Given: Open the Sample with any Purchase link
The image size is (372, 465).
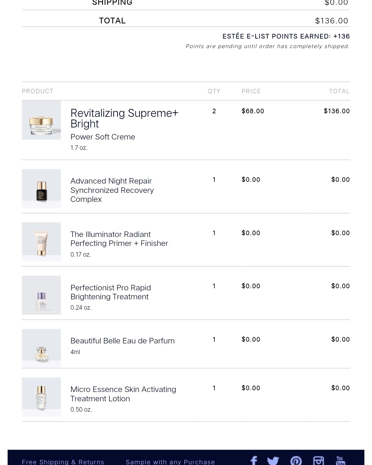Looking at the screenshot, I should pyautogui.click(x=170, y=462).
